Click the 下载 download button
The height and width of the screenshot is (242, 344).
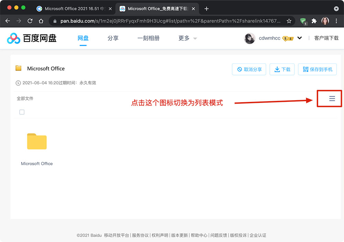pos(282,70)
